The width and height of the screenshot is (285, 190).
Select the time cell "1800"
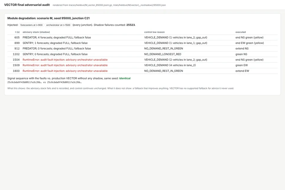tap(16, 71)
